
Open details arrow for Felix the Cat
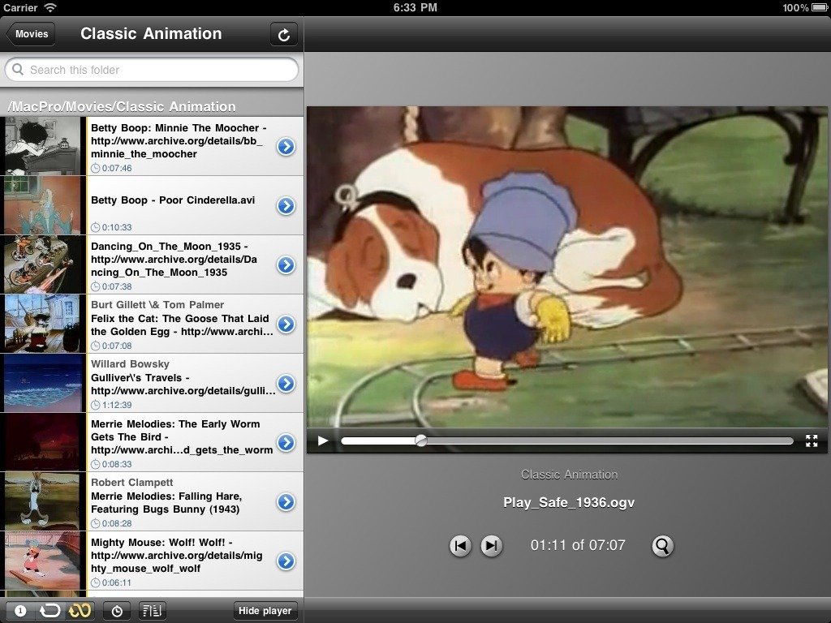tap(286, 324)
